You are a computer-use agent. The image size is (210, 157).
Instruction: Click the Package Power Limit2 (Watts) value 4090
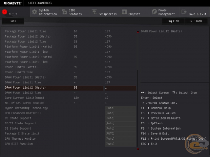(108, 36)
